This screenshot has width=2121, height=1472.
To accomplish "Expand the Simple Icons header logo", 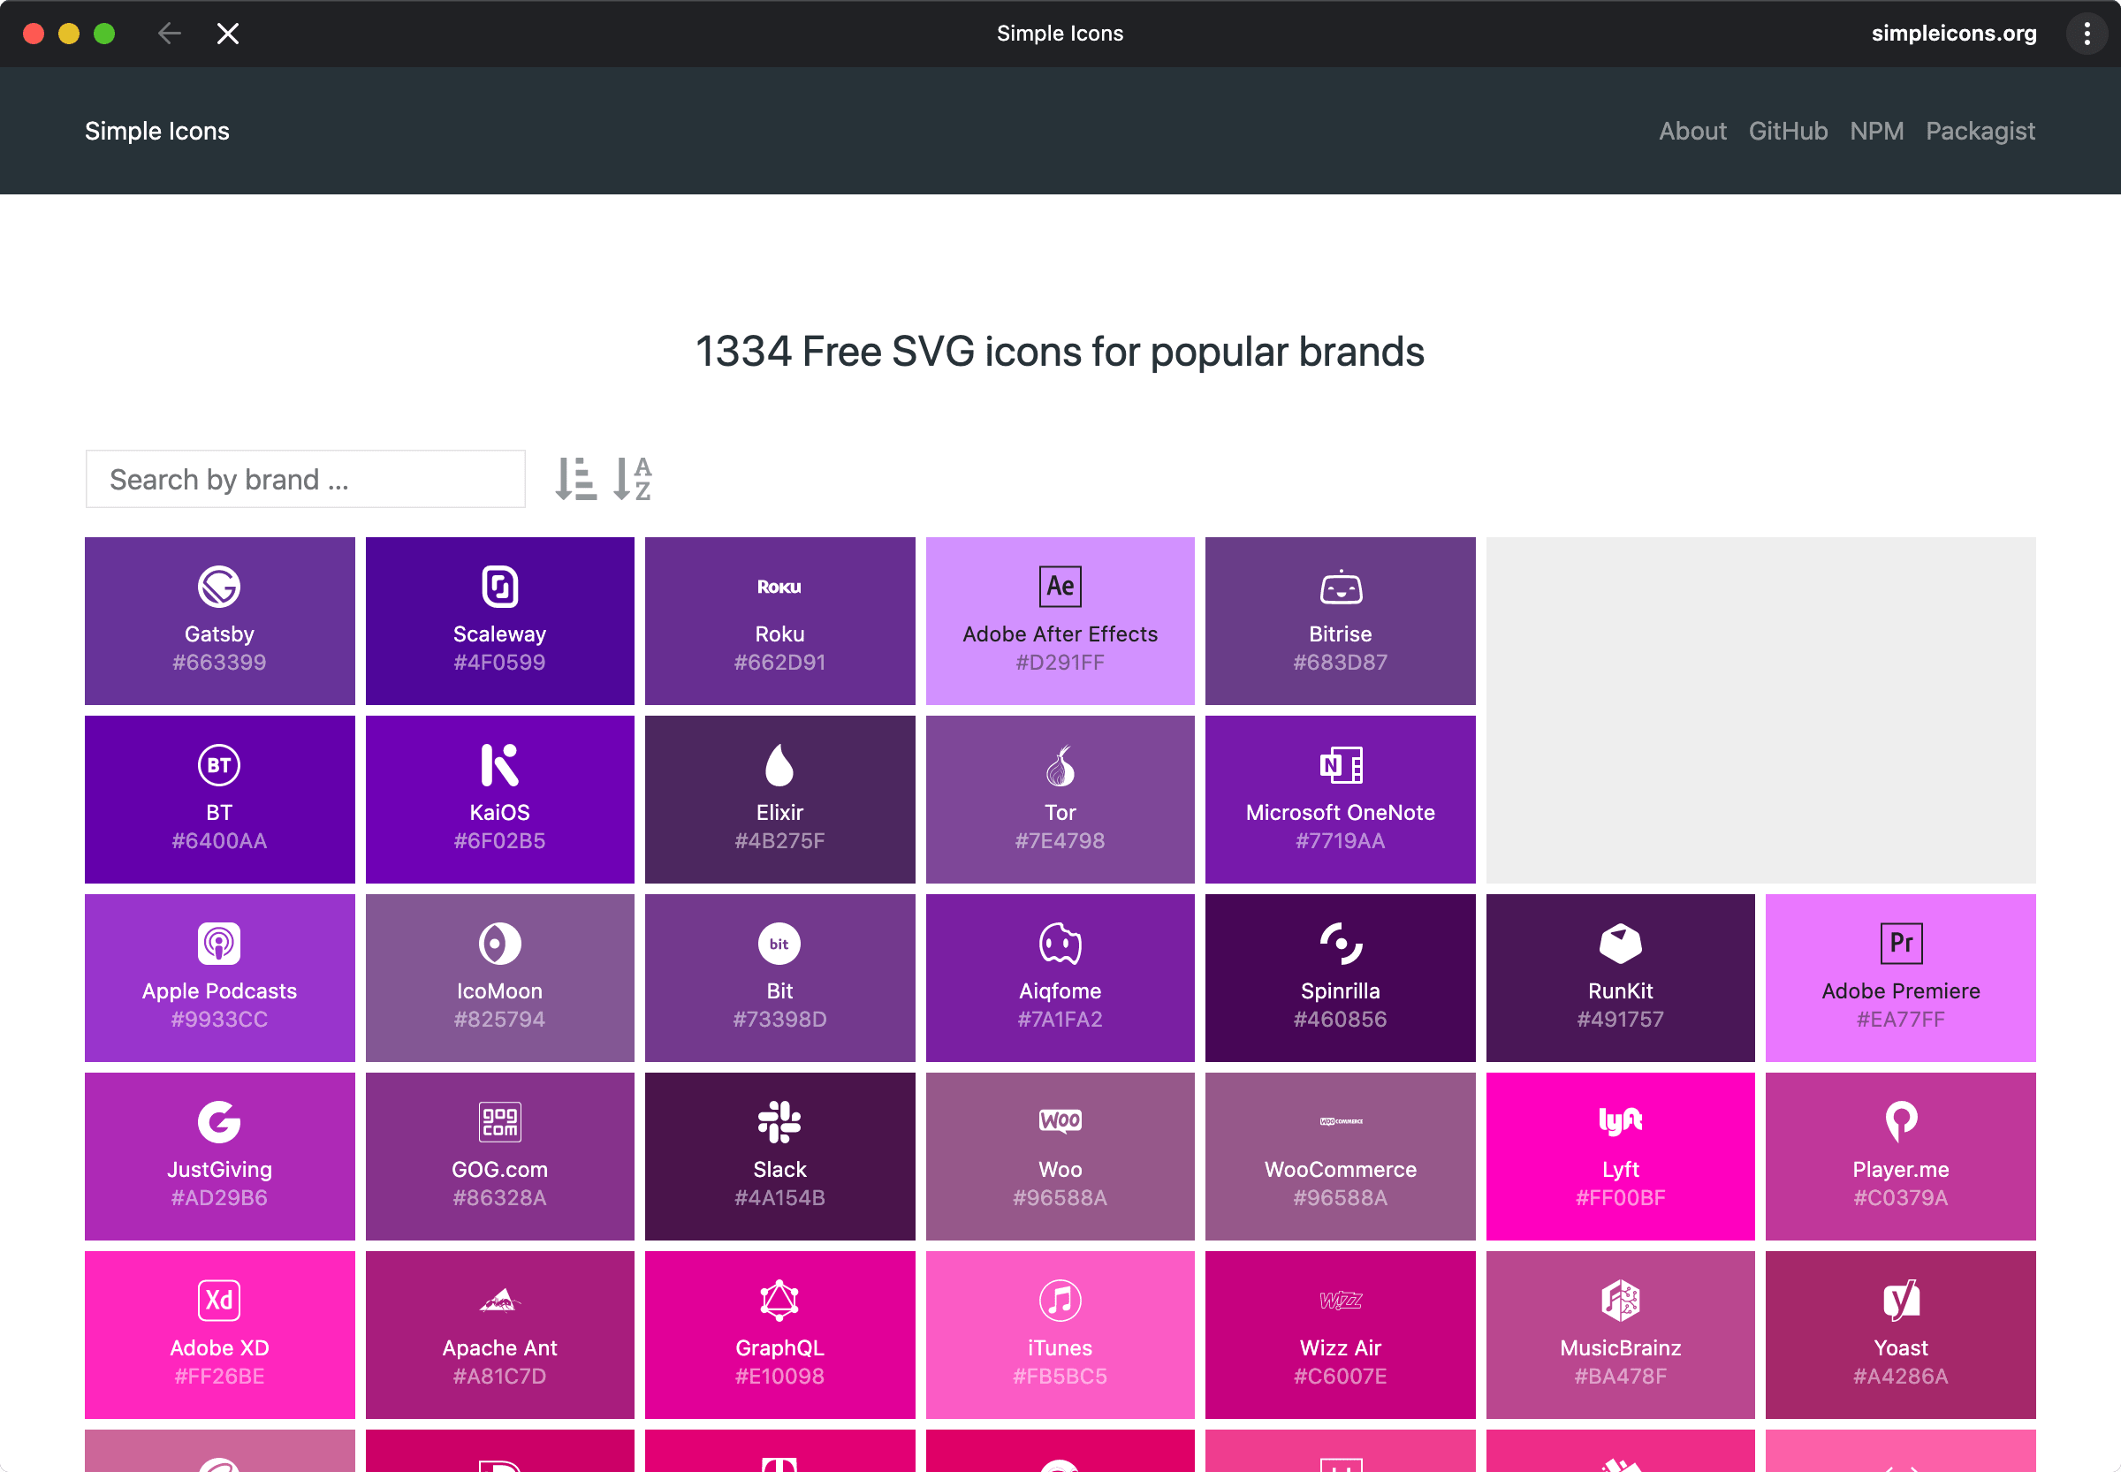I will click(x=156, y=131).
